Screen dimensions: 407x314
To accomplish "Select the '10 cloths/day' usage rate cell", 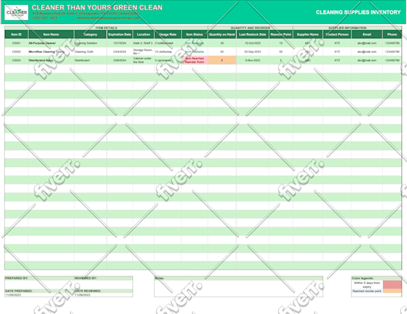I will click(x=168, y=51).
